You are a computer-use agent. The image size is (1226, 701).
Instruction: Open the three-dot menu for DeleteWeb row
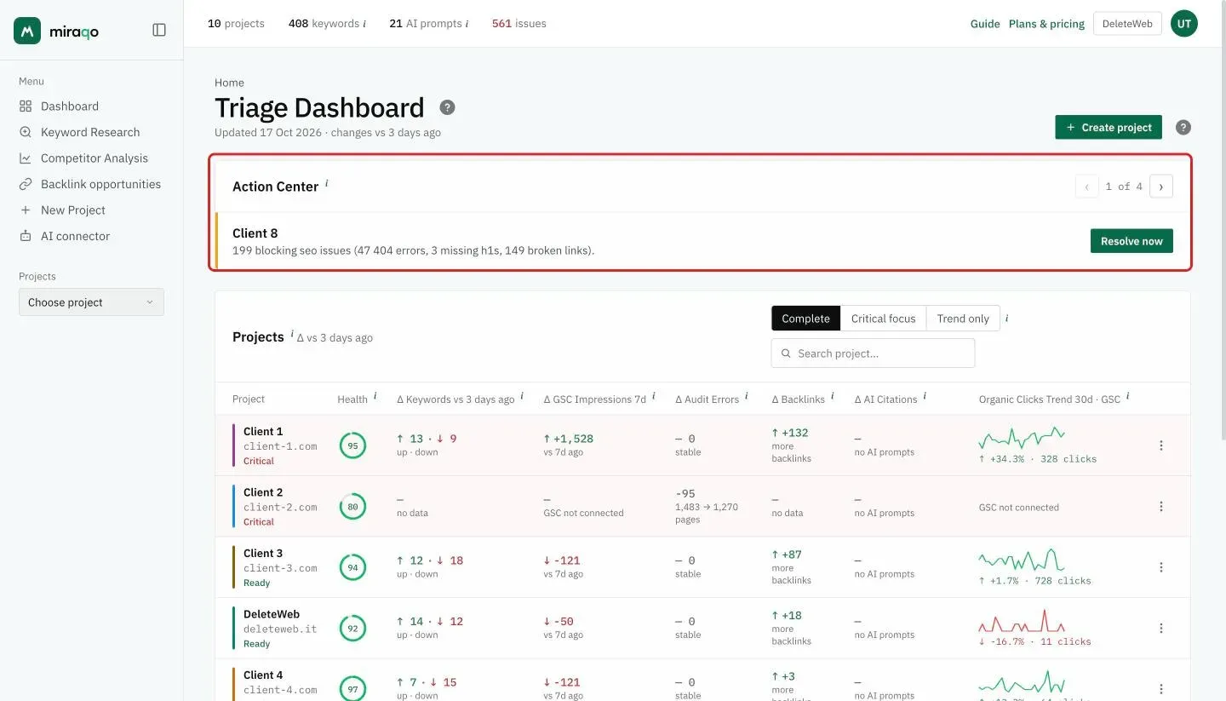1161,629
